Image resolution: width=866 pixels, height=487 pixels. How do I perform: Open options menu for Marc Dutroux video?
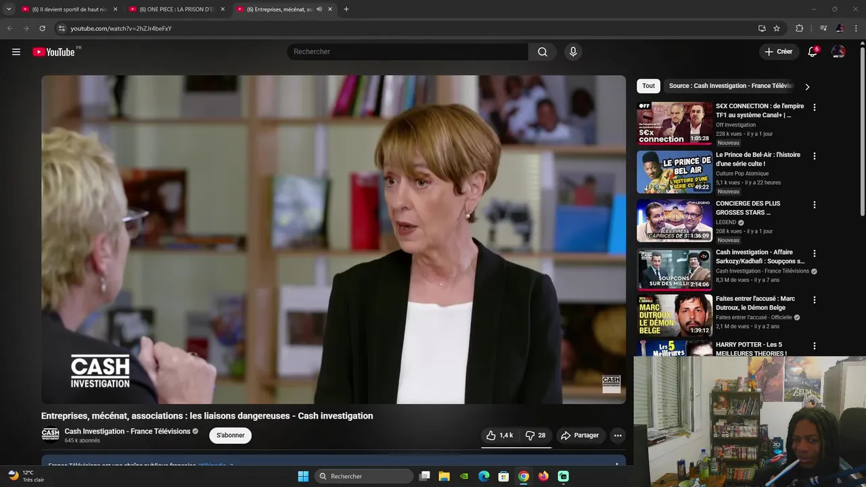814,300
